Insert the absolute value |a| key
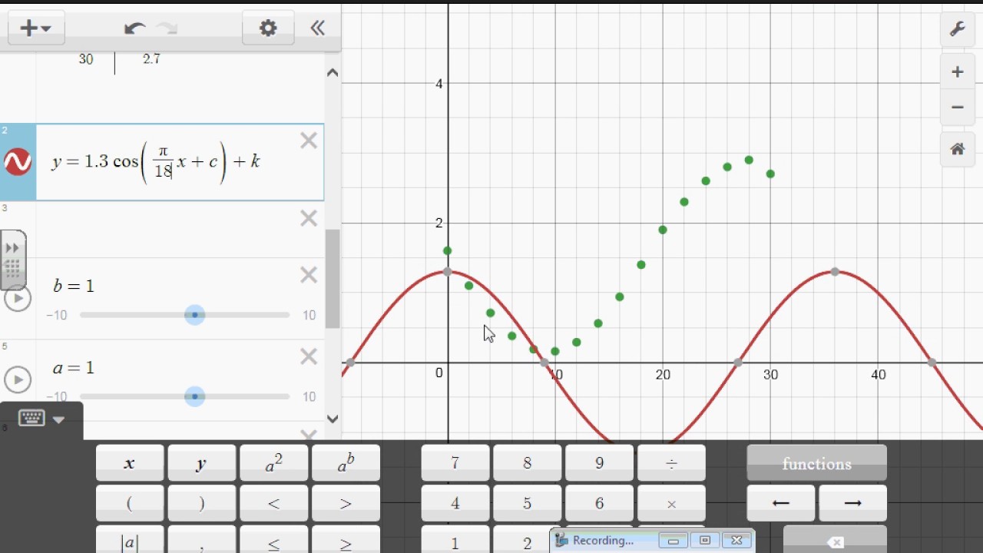This screenshot has height=553, width=983. 130,539
